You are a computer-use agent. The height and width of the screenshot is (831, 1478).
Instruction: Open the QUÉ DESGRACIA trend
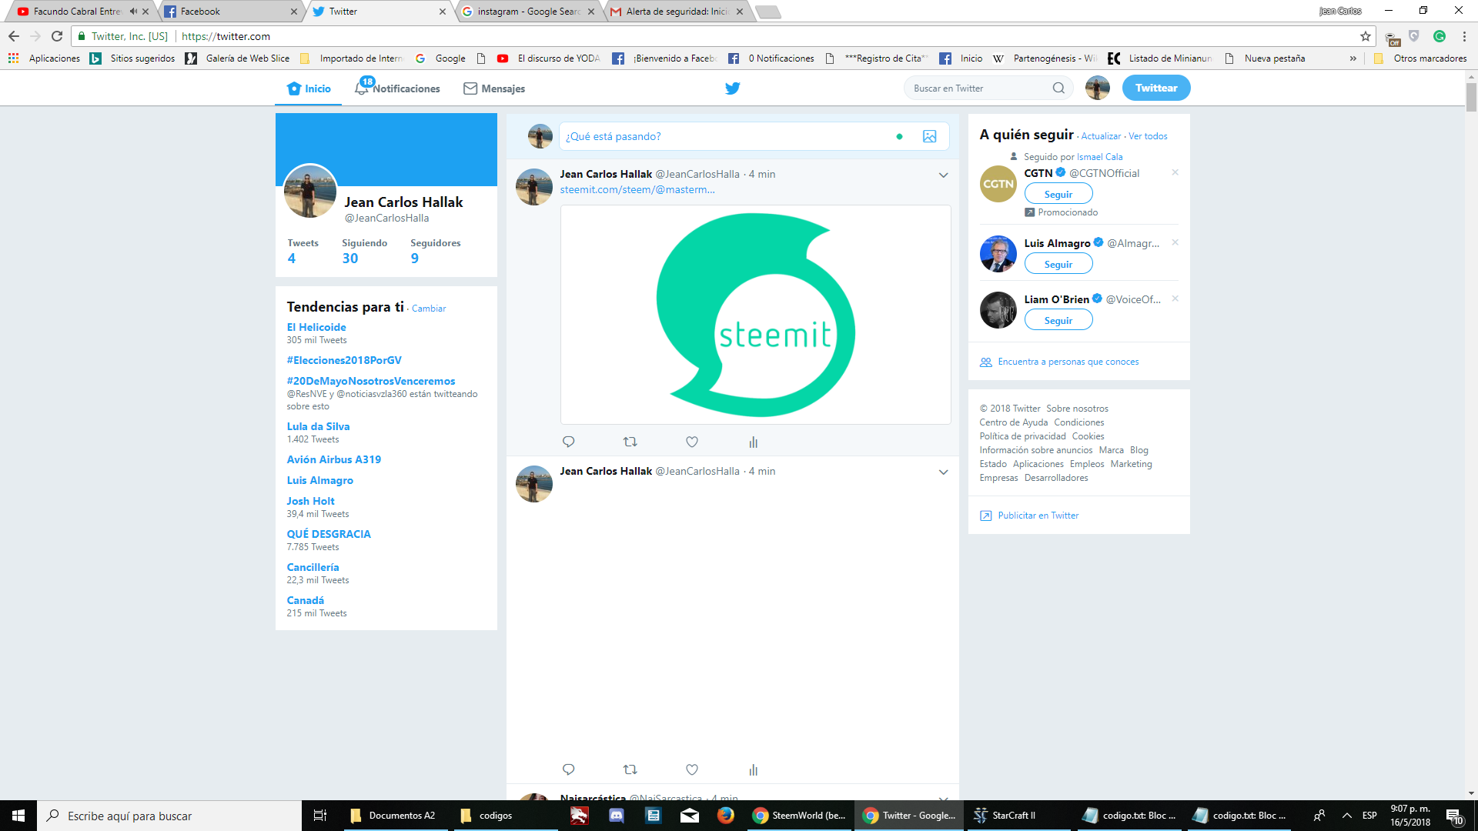329,534
